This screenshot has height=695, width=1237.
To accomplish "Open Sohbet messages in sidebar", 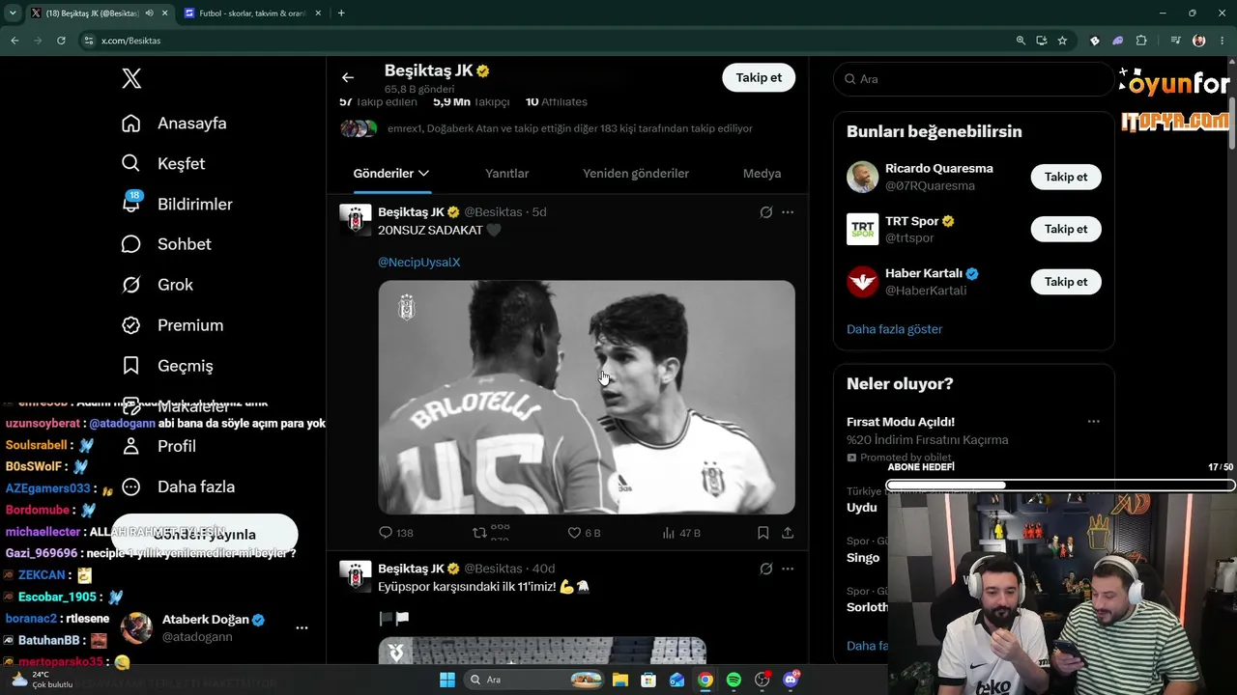I will (166, 244).
